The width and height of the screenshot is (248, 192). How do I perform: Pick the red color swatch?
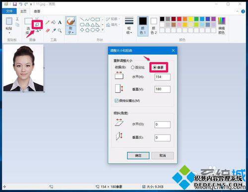pyautogui.click(x=179, y=19)
